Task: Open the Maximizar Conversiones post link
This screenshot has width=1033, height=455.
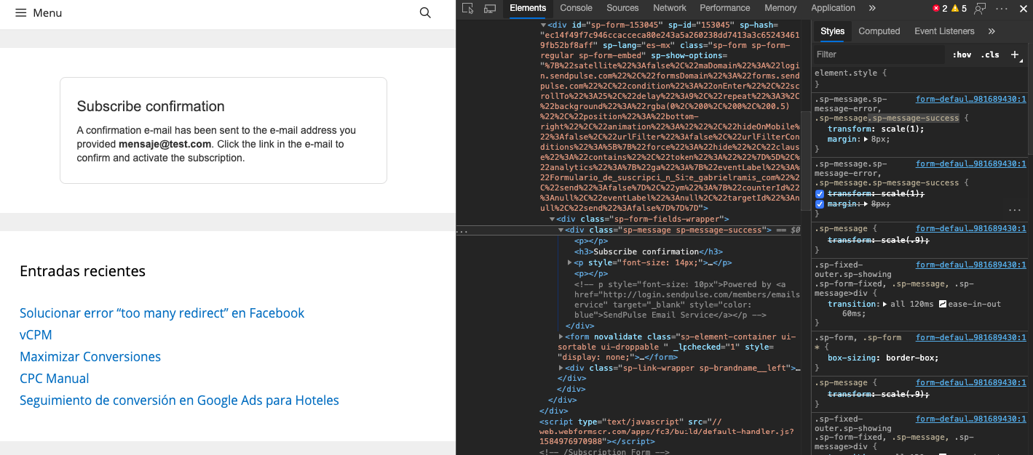Action: (x=90, y=357)
